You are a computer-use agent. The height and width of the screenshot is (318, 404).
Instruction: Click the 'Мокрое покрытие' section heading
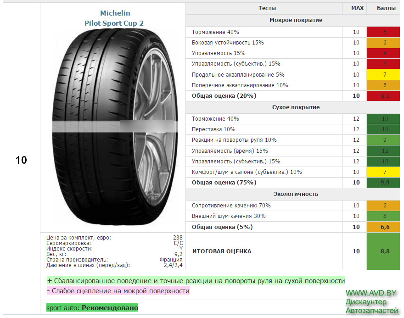296,20
